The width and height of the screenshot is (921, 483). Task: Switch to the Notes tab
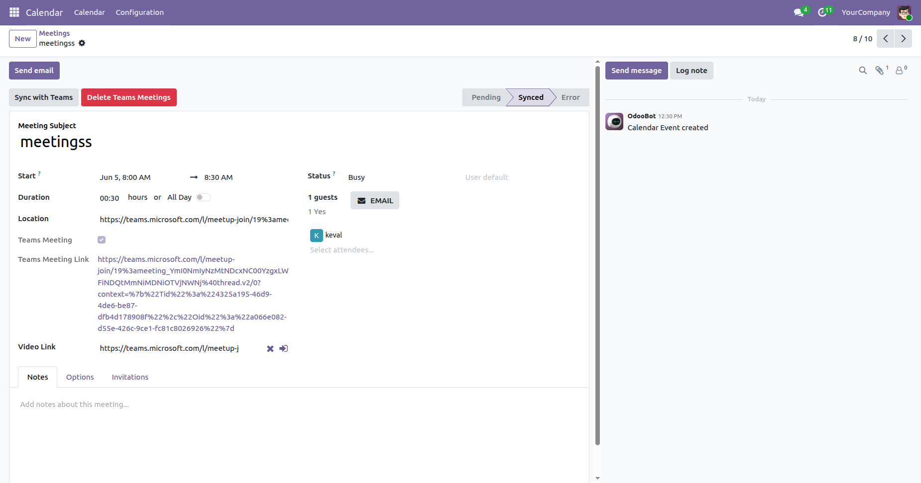(x=38, y=377)
